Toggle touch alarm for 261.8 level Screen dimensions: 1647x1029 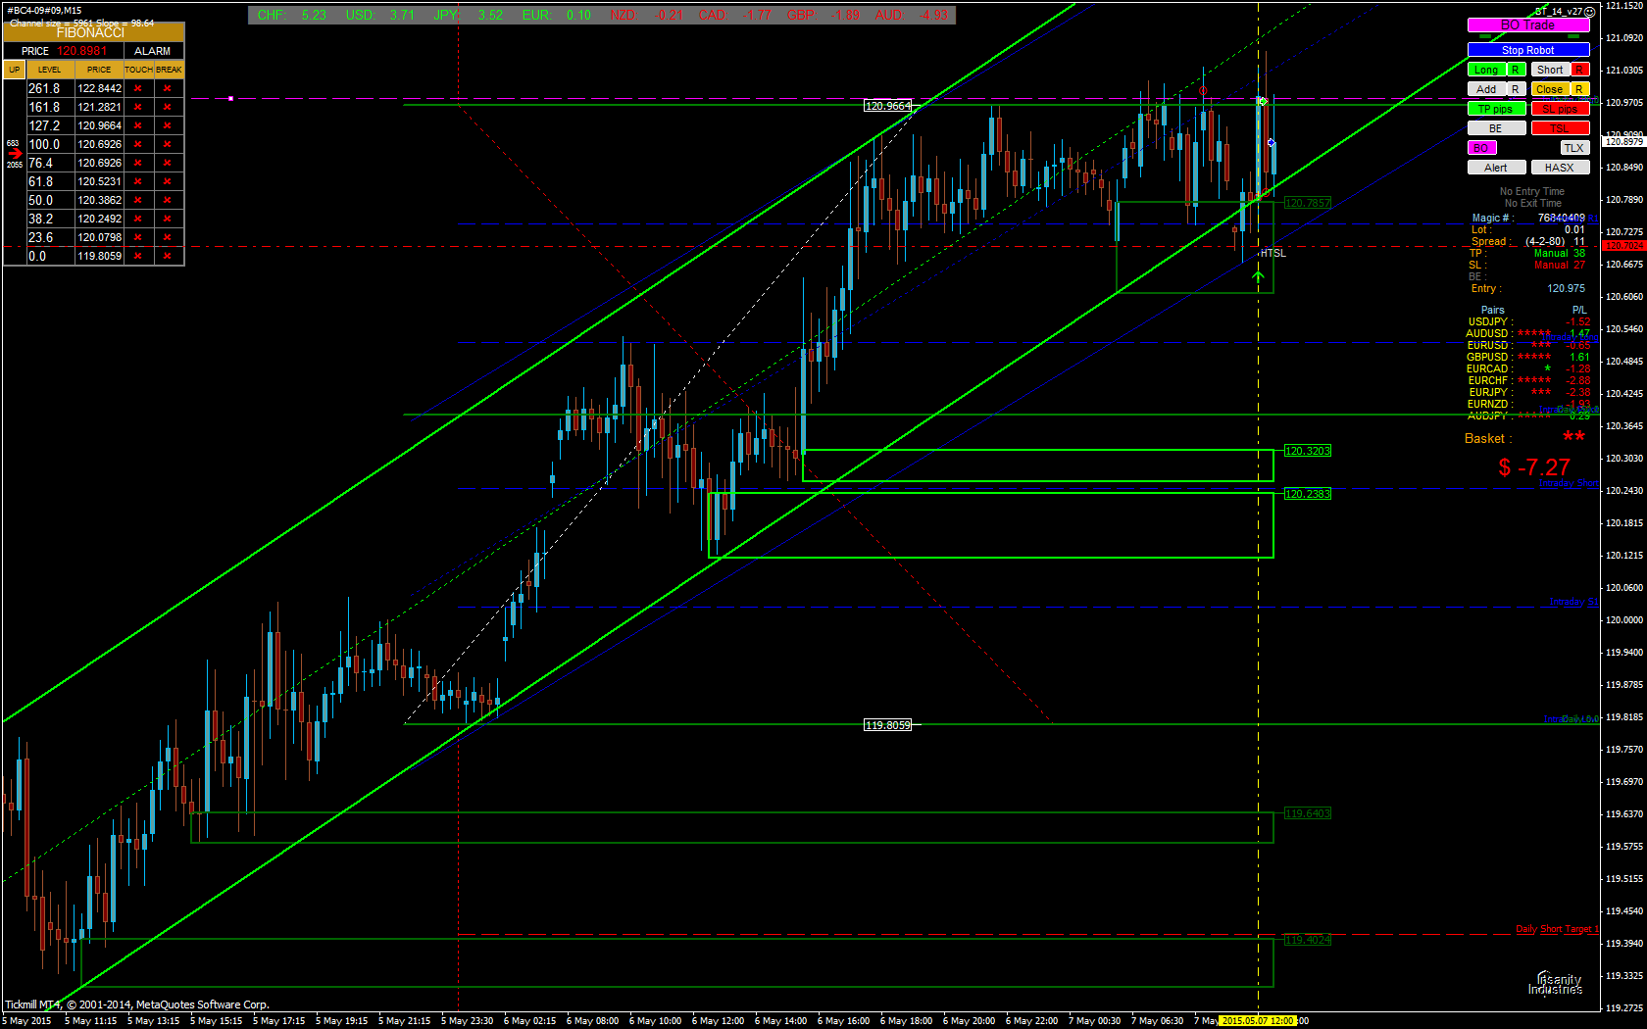138,88
